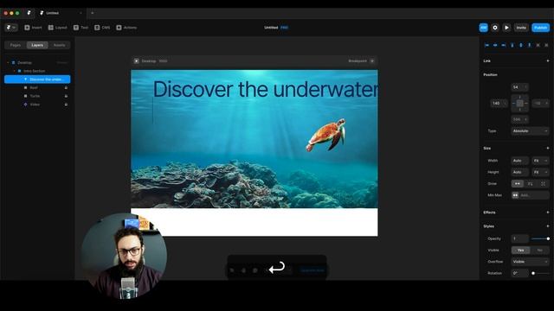Add a Style with plus

pos(548,226)
